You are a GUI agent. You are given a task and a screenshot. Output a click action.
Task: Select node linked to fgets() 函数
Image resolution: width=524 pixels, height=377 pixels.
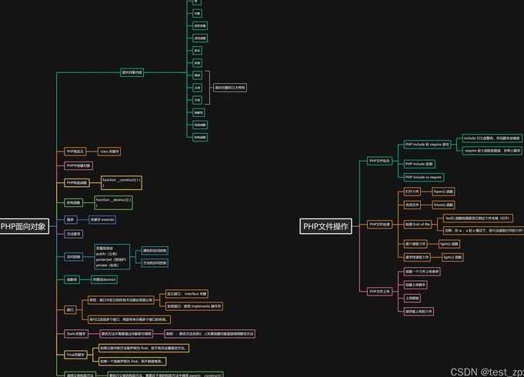pyautogui.click(x=416, y=244)
